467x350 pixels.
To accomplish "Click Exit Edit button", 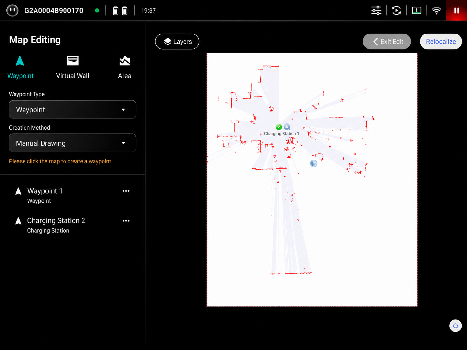I will [387, 42].
